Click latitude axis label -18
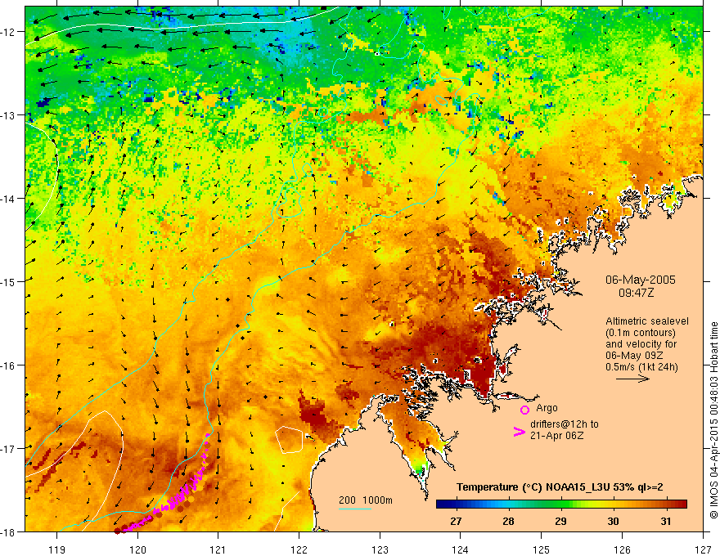Screen dimensions: 720x556 (8, 531)
